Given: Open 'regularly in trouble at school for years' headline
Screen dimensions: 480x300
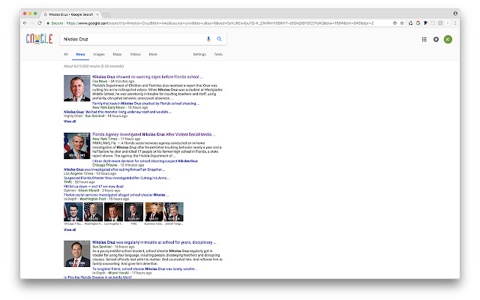Looking at the screenshot, I should pos(154,242).
